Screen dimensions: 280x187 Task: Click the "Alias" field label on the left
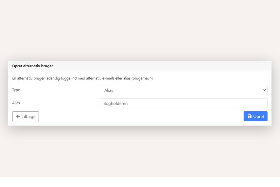[16, 103]
